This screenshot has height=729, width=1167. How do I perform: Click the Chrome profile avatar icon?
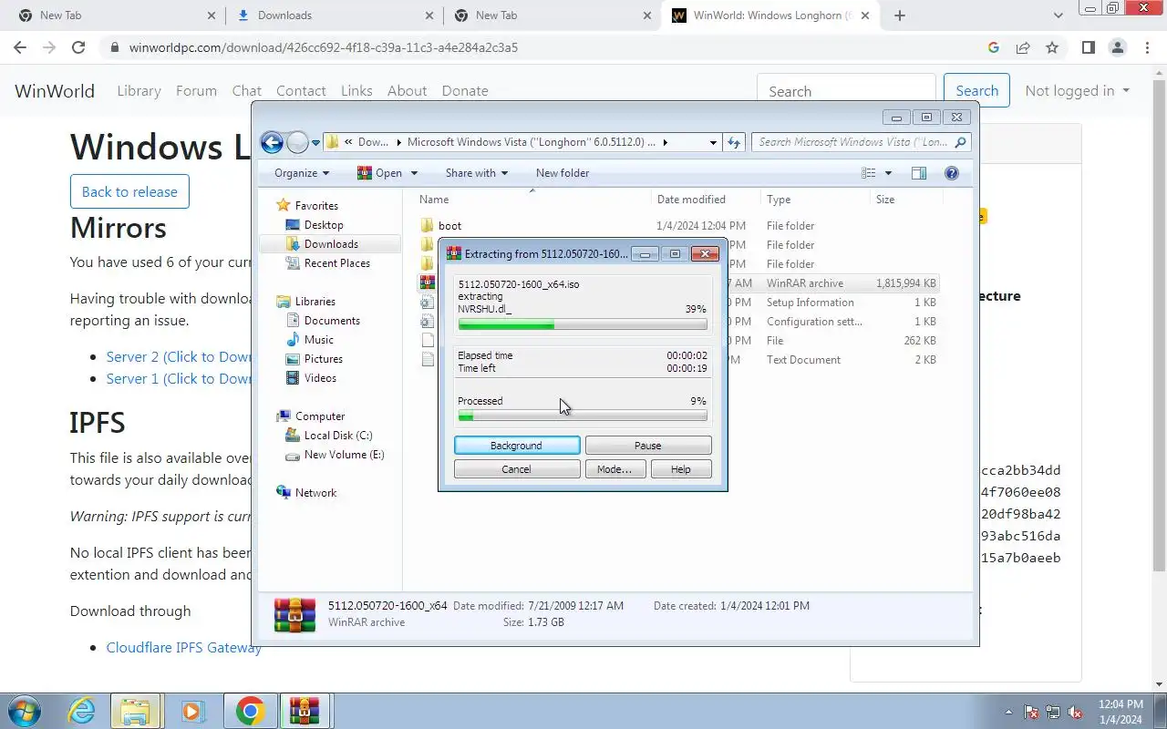click(1118, 47)
